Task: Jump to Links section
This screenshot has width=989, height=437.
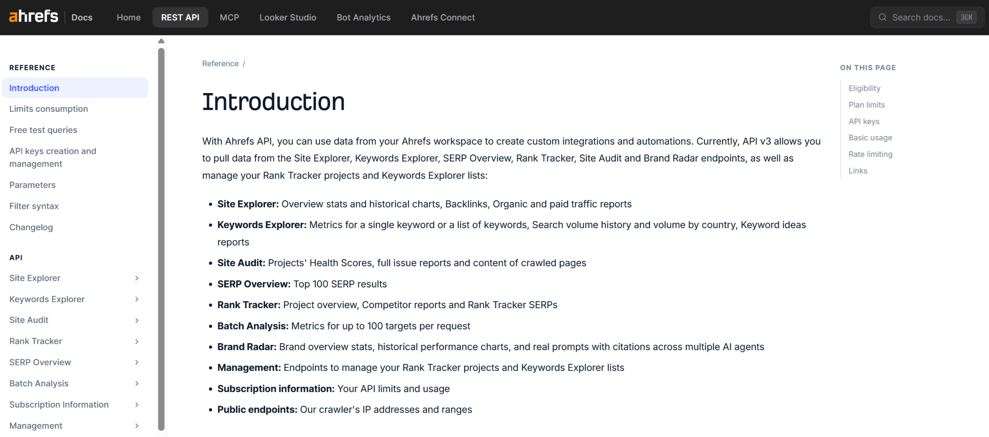Action: coord(858,171)
